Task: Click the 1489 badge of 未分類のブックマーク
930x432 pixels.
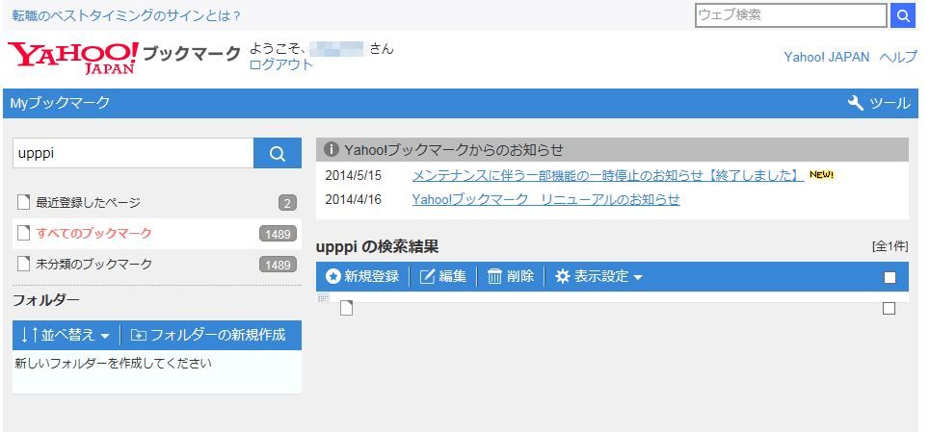Action: [x=278, y=265]
